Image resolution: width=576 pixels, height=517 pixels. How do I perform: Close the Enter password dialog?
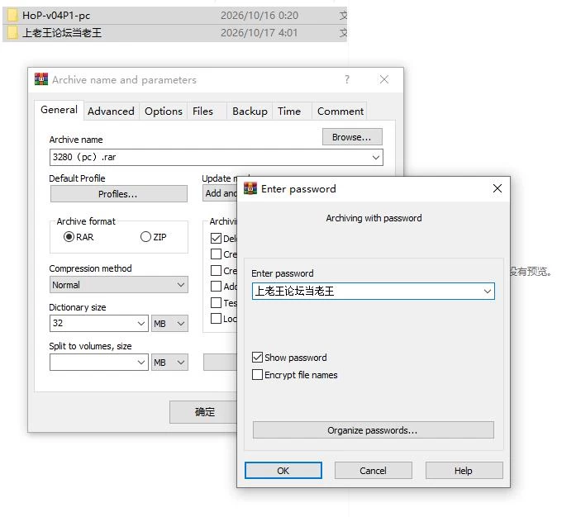497,188
